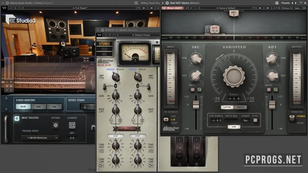The image size is (308, 173).
Task: Copy A to B in Reel ADT toolbar
Action: 276,8
